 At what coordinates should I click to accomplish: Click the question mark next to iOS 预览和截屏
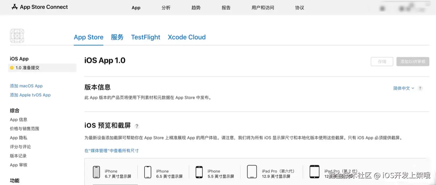click(x=137, y=126)
